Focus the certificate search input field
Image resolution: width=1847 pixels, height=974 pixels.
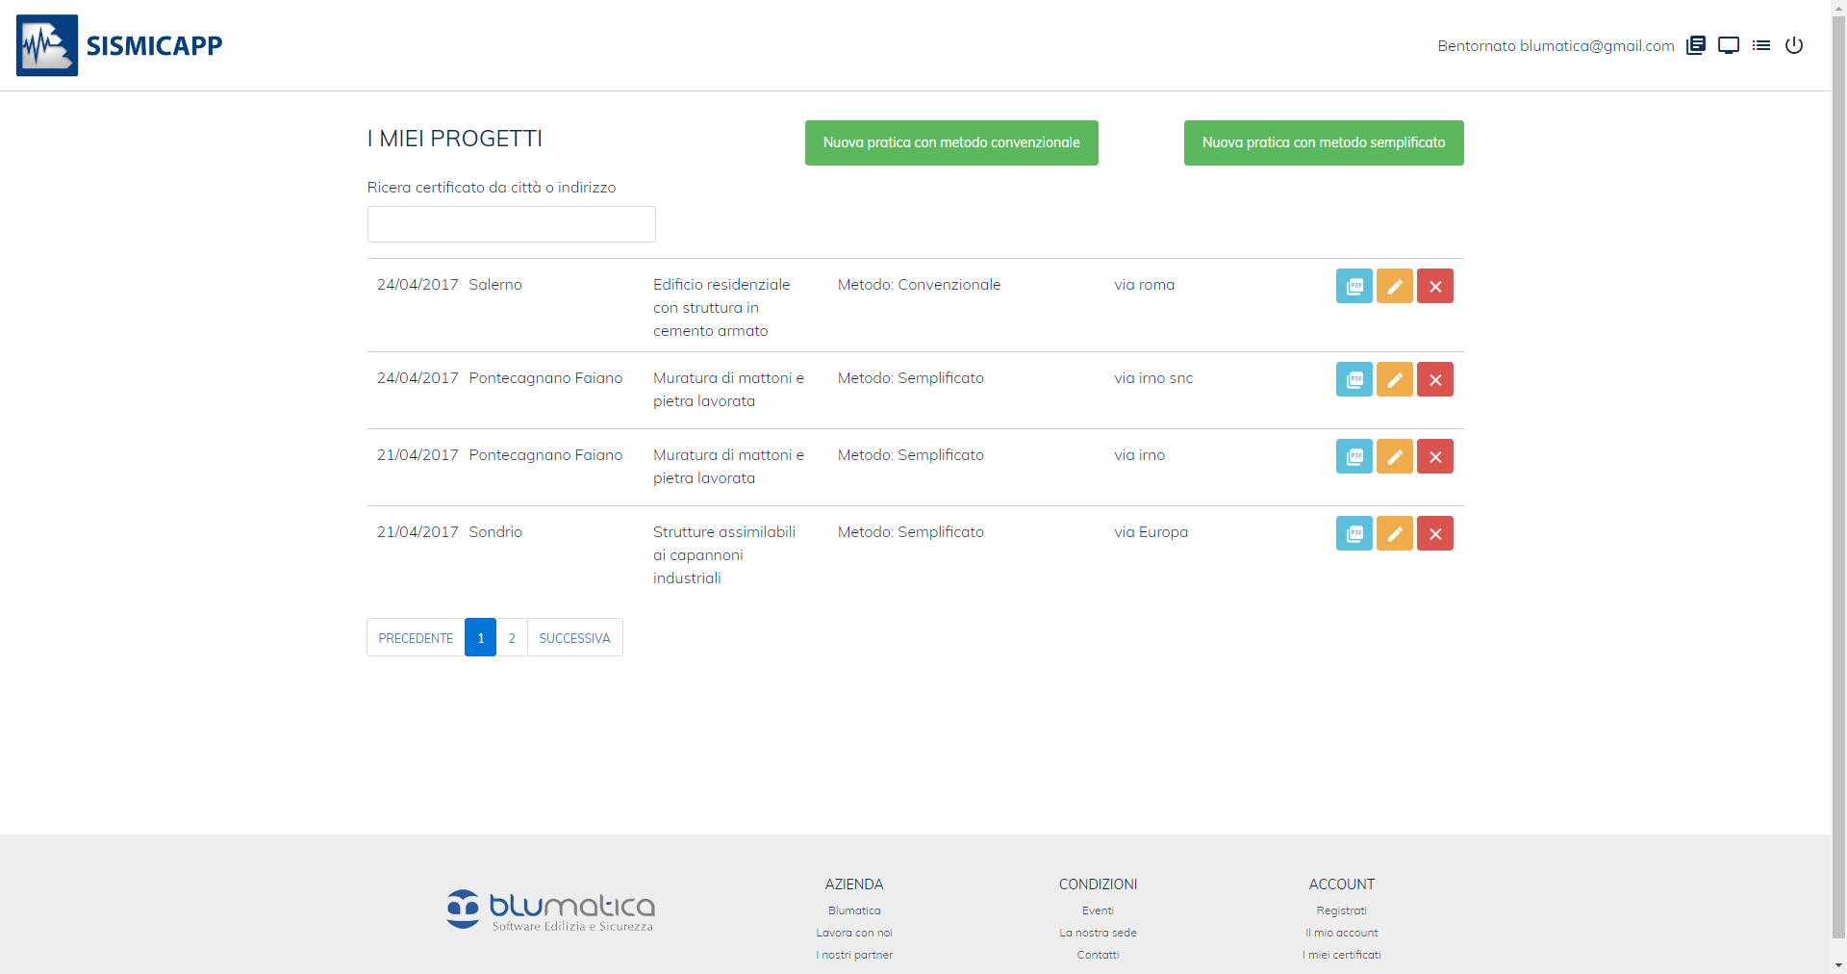tap(511, 224)
